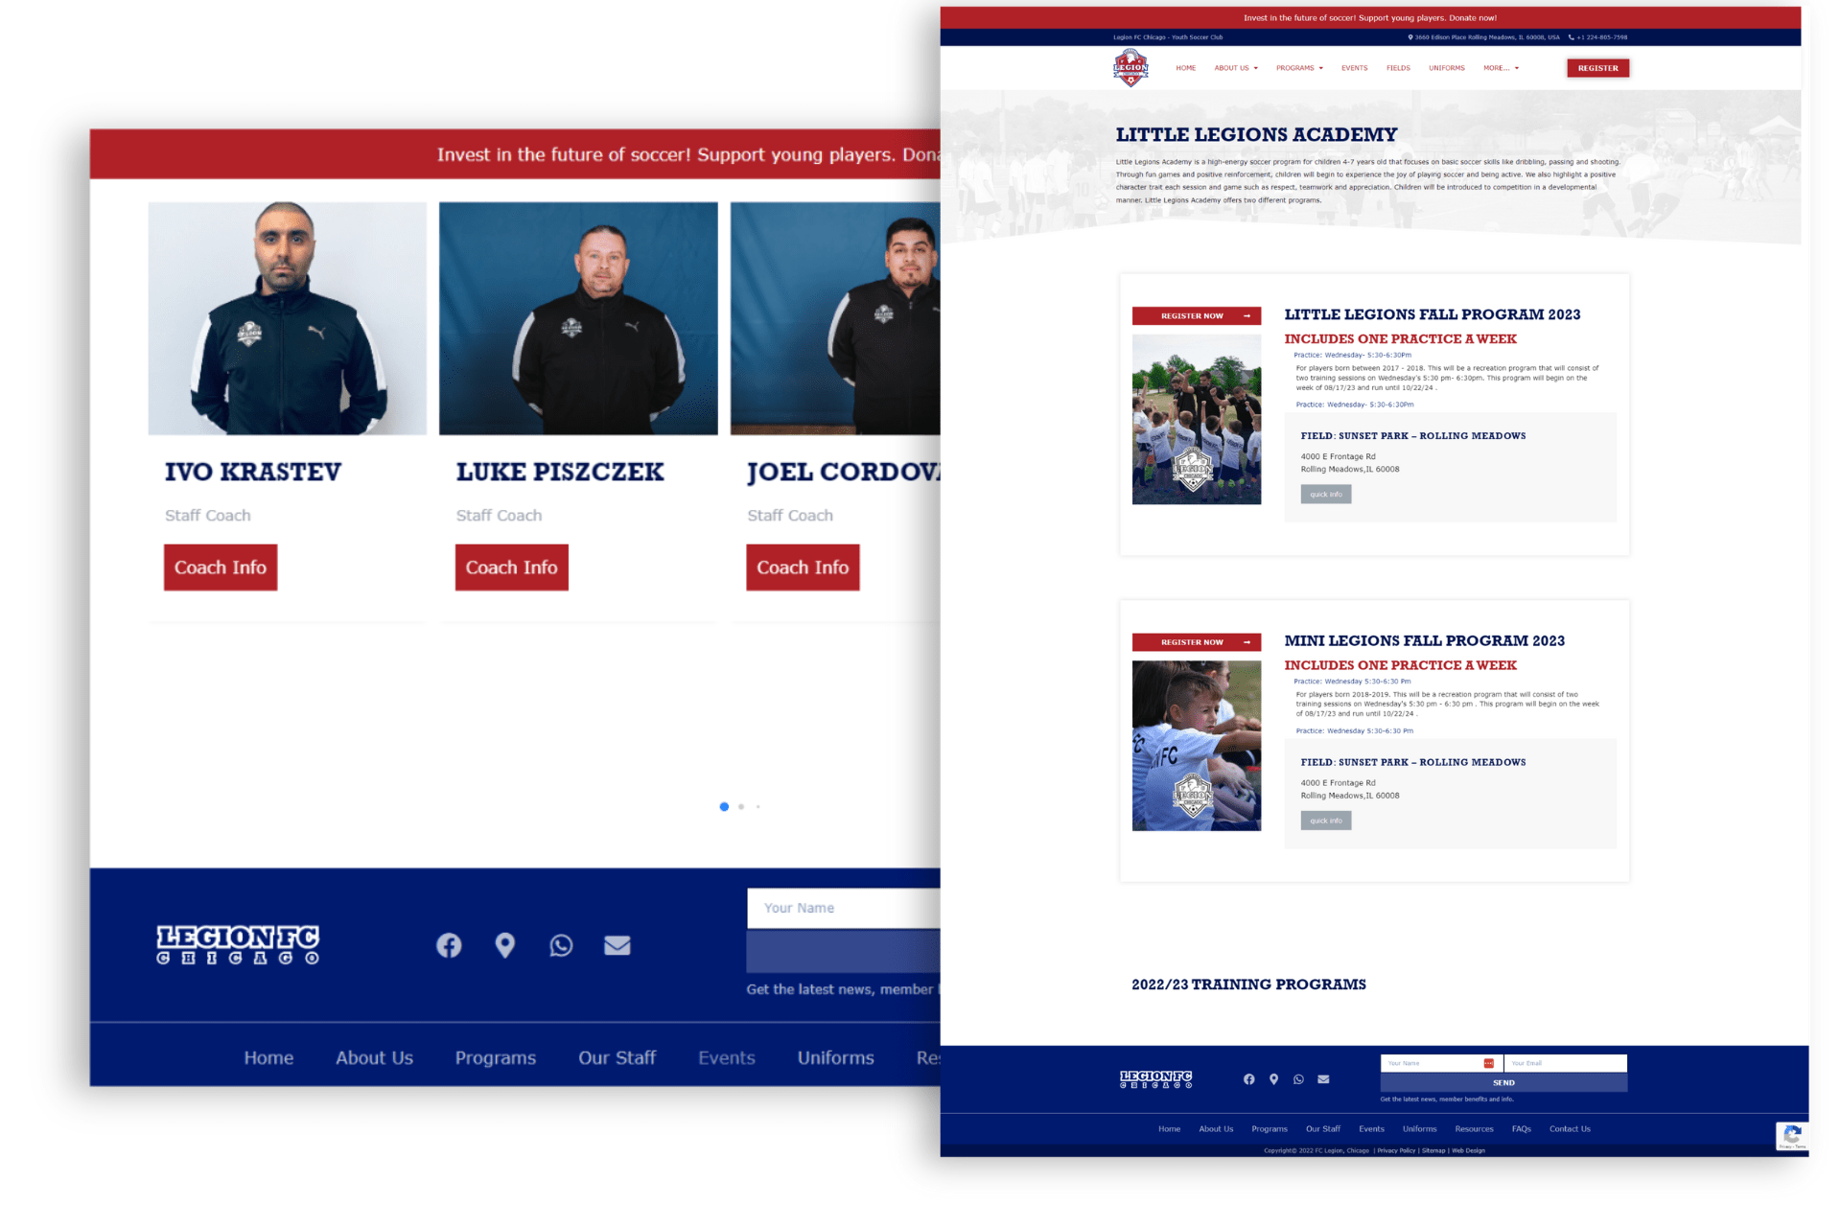Open WhatsApp icon in left page footer
Screen dimensions: 1841x1227
[561, 945]
